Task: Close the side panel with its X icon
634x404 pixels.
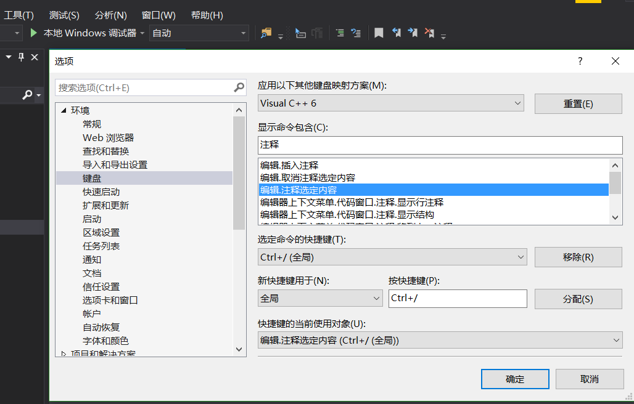Action: tap(35, 57)
